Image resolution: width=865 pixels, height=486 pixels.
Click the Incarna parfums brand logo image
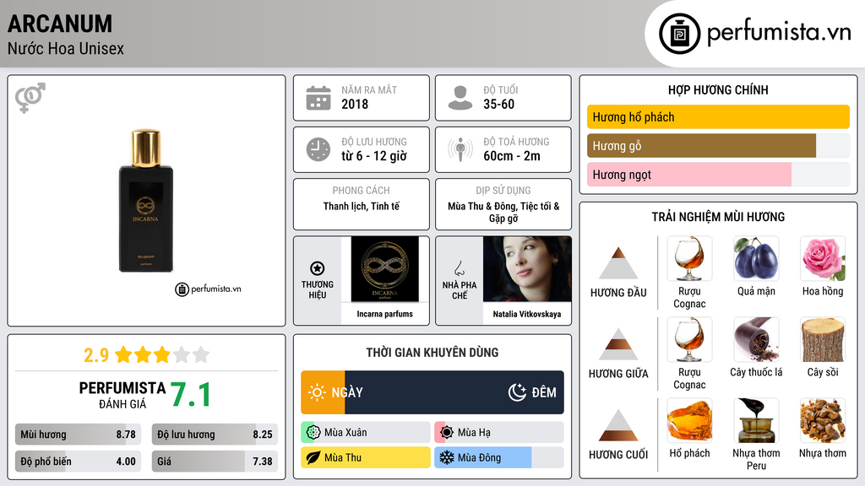[x=384, y=269]
